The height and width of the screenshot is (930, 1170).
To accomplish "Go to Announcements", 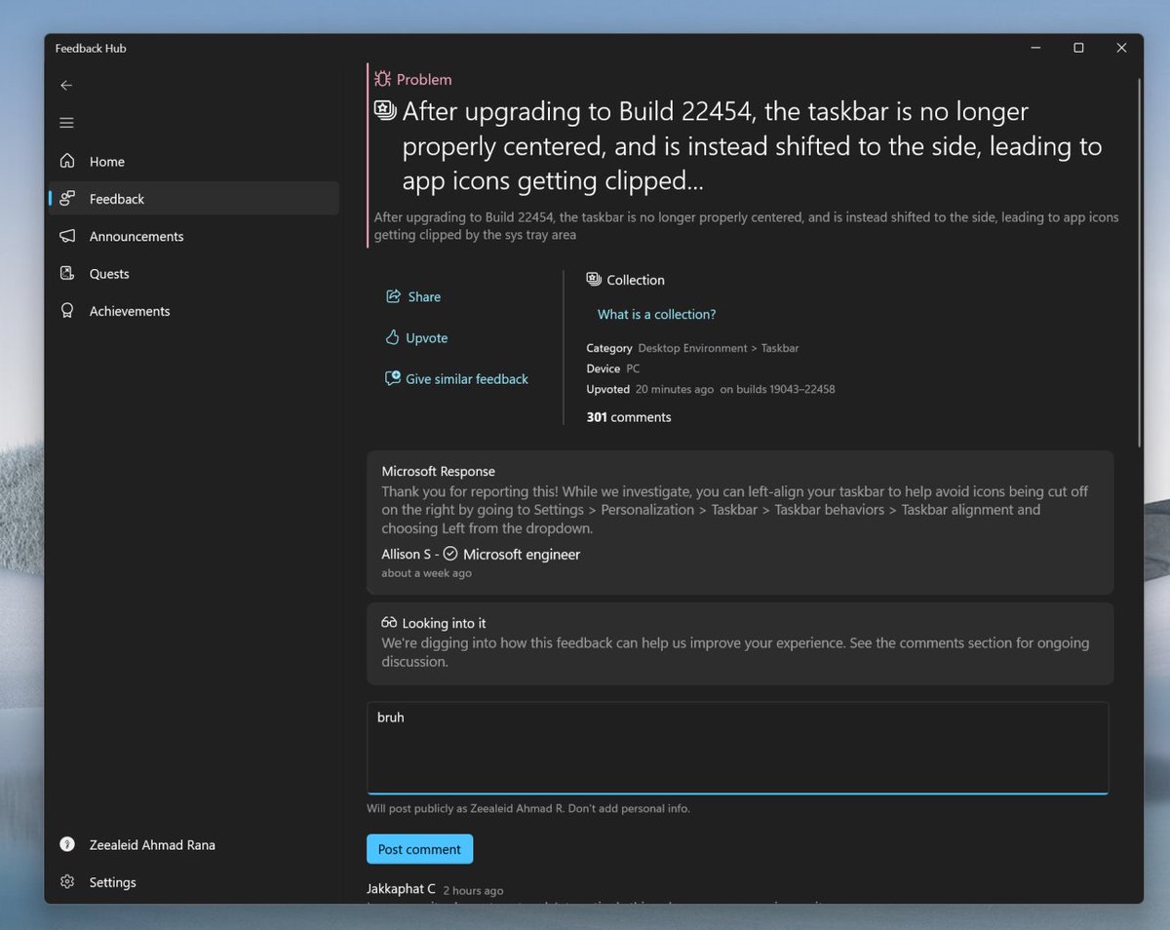I will (194, 236).
